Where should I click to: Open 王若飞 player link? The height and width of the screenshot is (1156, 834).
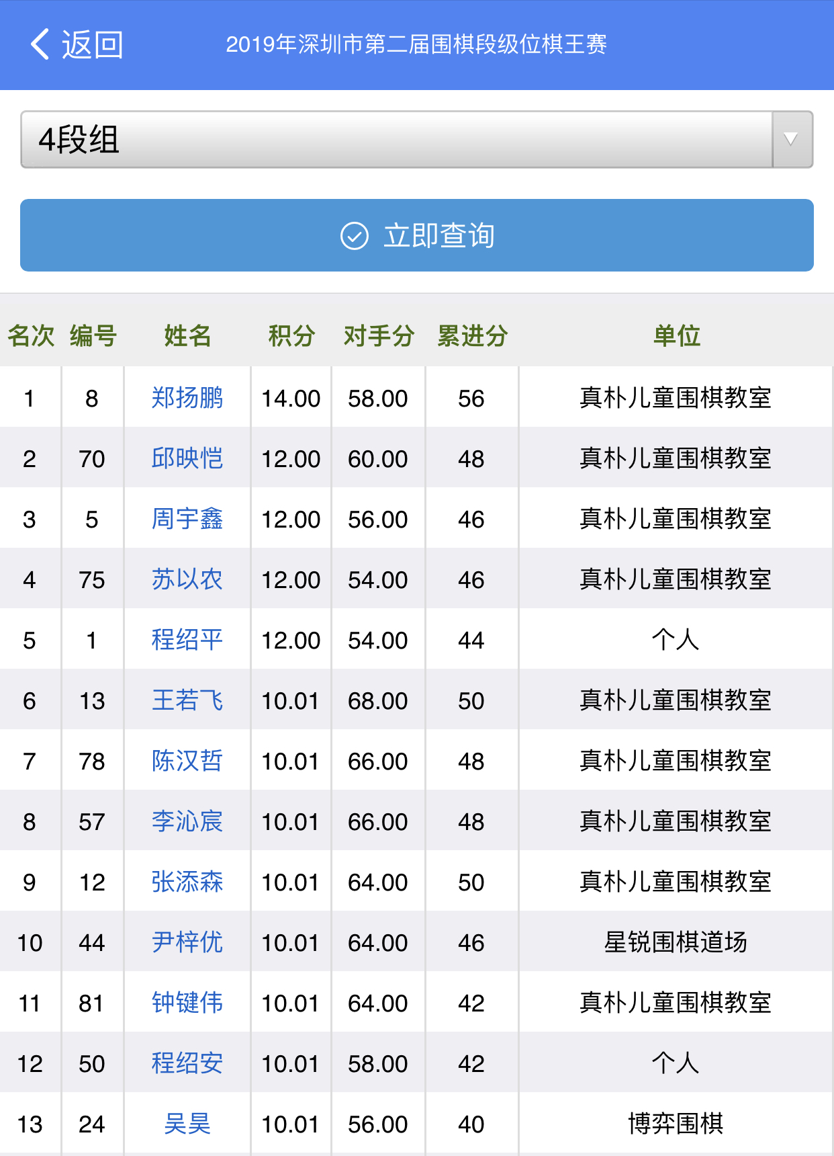187,701
